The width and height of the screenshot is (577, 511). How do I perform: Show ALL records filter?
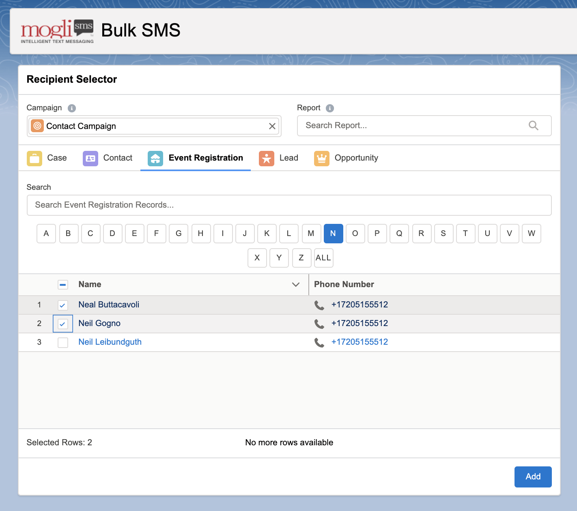click(x=323, y=258)
